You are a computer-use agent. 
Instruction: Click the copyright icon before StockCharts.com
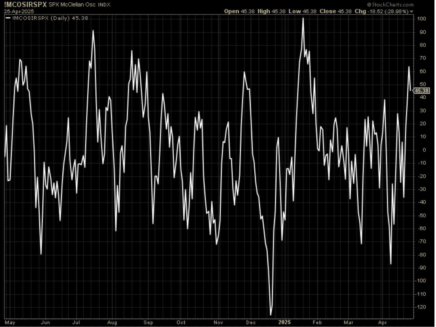click(369, 5)
